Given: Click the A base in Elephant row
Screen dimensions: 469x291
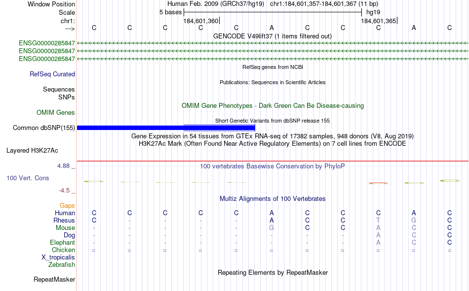Looking at the screenshot, I should (x=378, y=242).
